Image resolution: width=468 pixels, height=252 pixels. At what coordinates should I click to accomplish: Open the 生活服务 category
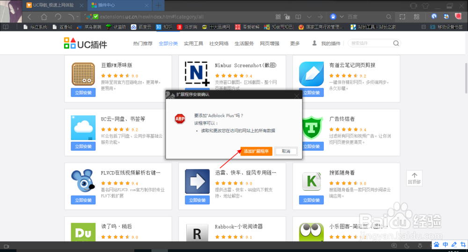[x=244, y=43]
